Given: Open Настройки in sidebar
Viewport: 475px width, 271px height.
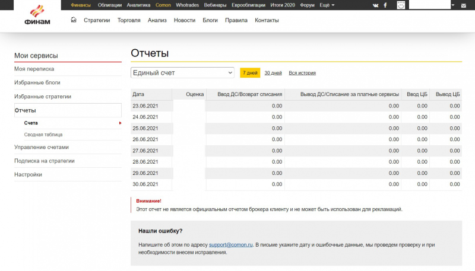Looking at the screenshot, I should [x=28, y=174].
